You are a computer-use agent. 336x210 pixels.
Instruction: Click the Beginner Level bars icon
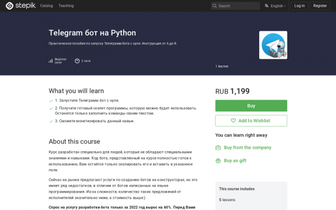coord(50,61)
